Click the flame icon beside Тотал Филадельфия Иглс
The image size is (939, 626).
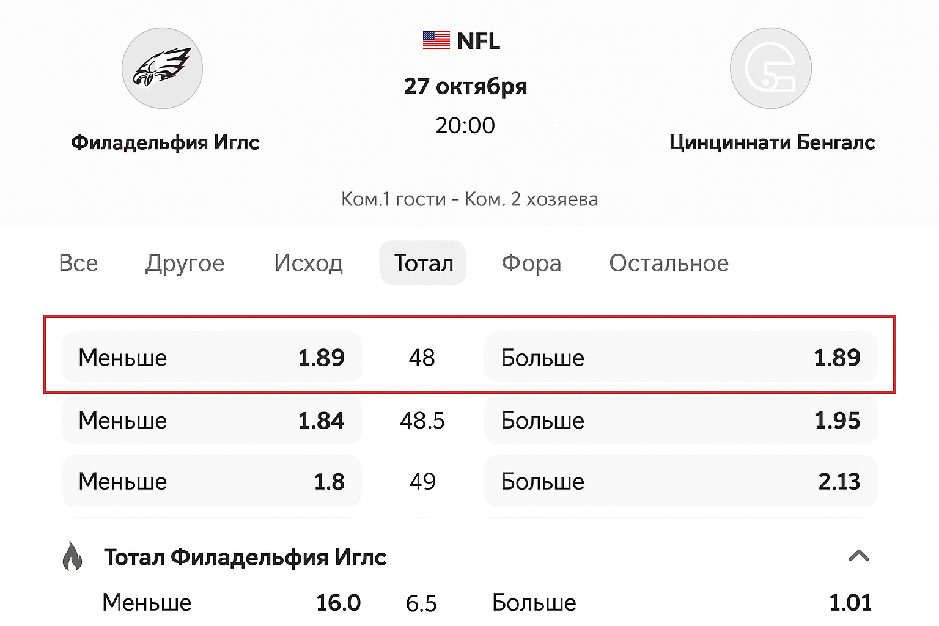coord(72,556)
